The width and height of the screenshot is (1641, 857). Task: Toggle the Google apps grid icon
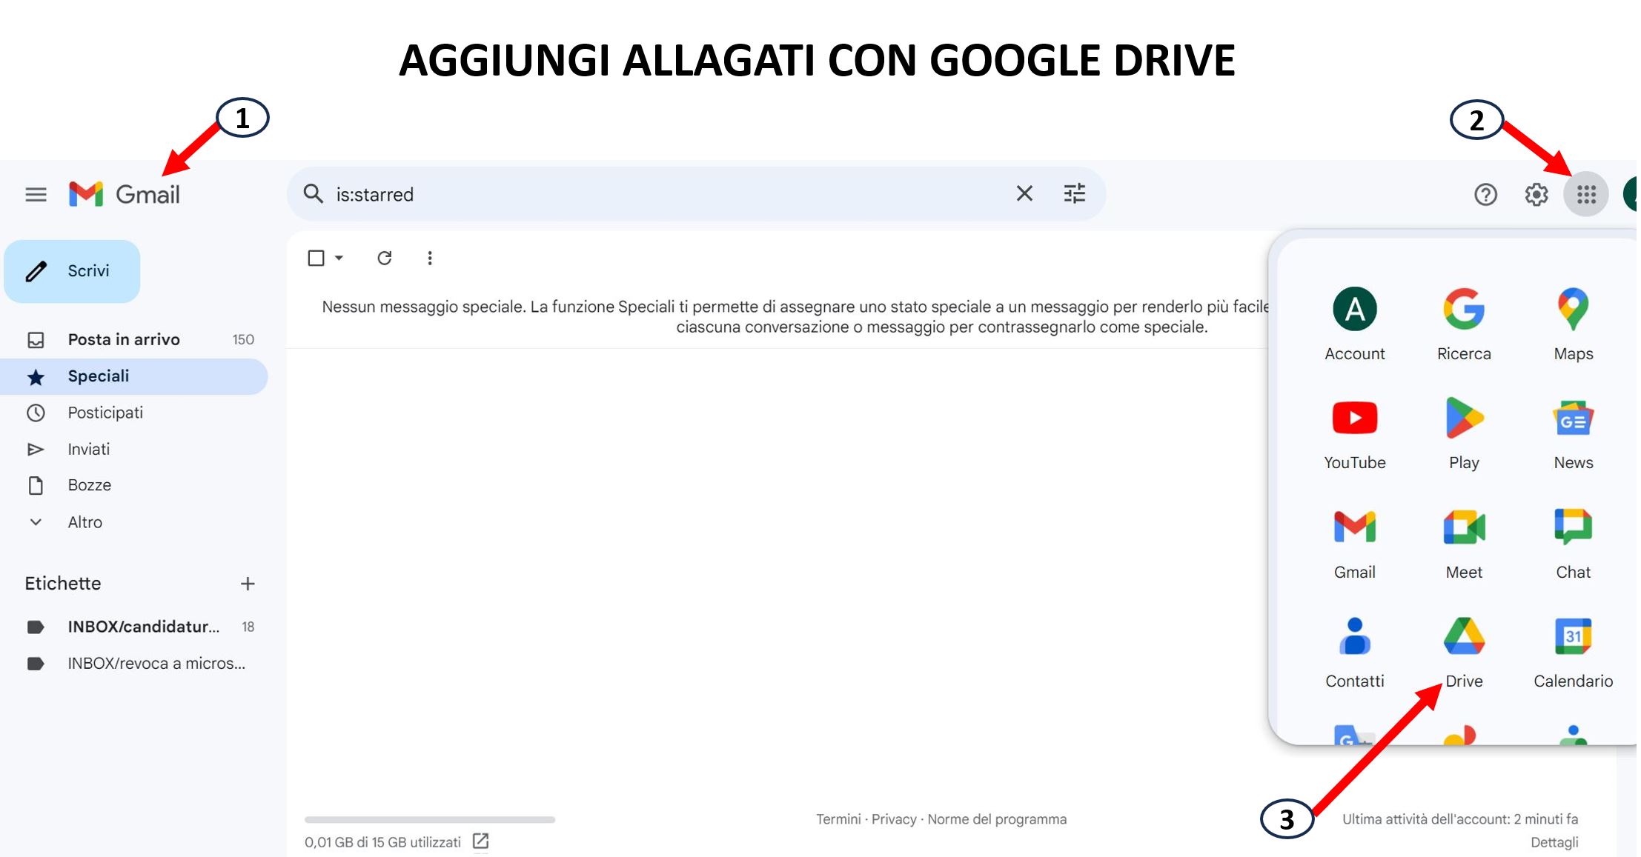pyautogui.click(x=1586, y=195)
